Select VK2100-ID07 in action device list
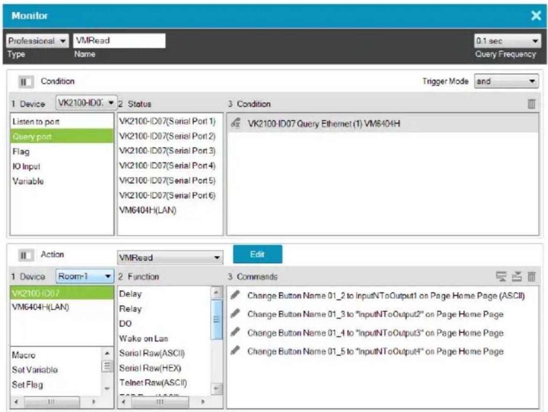548x412 pixels. pos(62,293)
